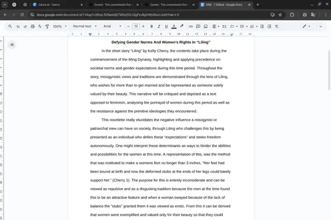Toggle bold formatting

tap(152, 26)
